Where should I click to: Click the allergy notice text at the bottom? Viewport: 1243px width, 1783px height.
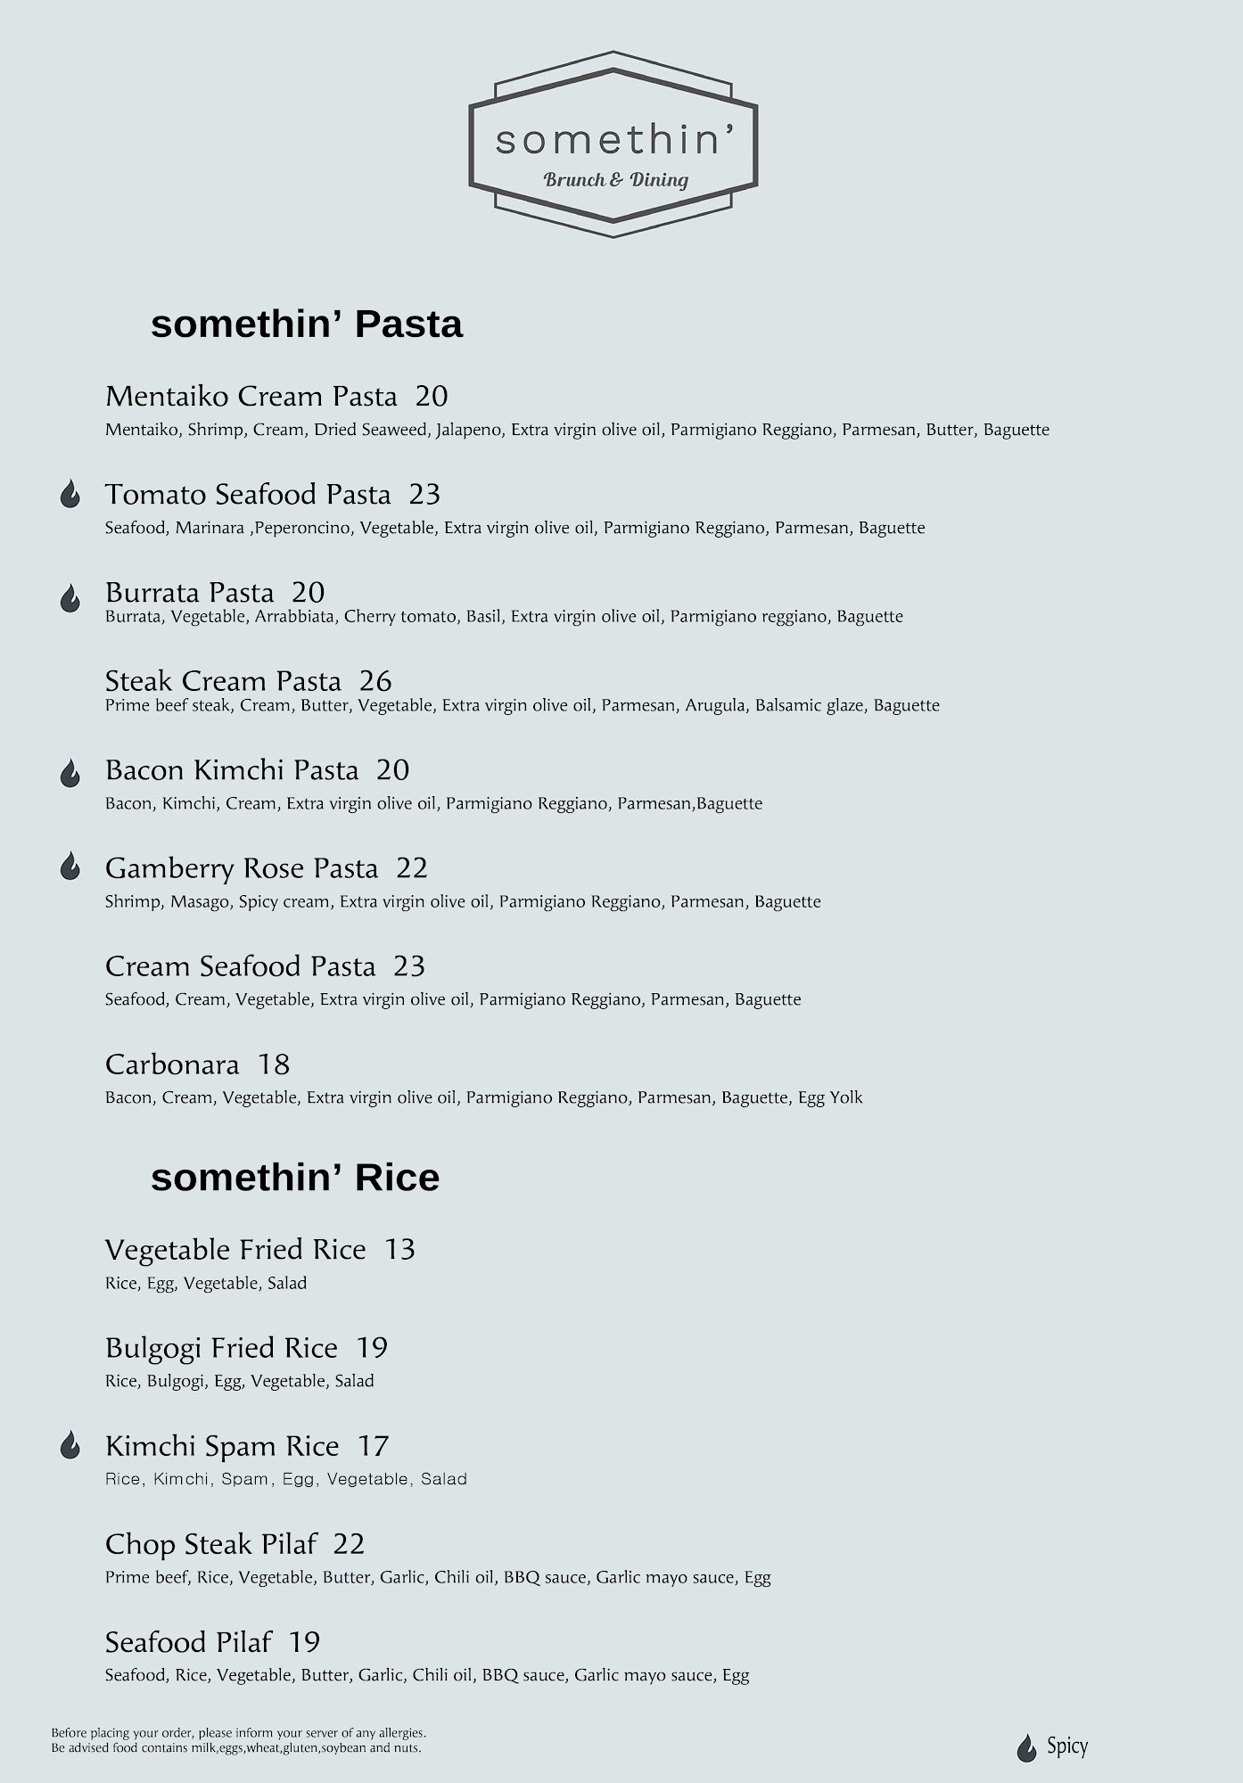(238, 1740)
